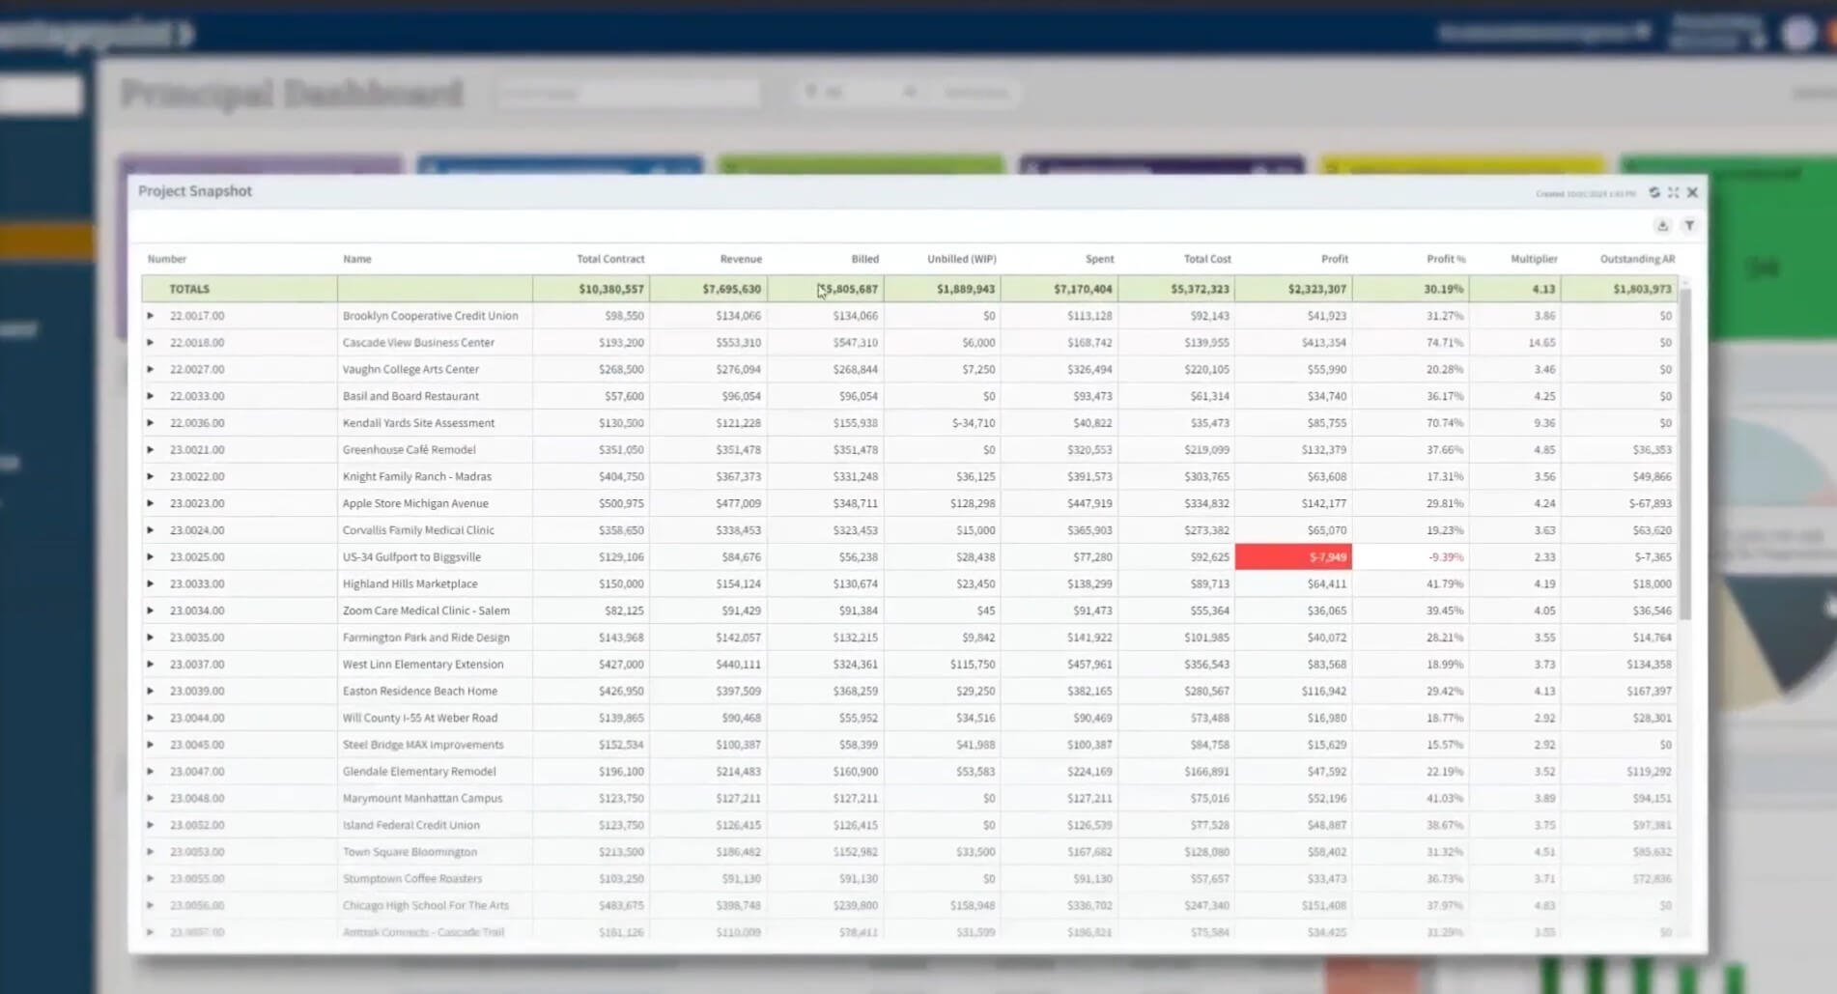Image resolution: width=1837 pixels, height=994 pixels.
Task: Select multiplier value 14.65 for Cascade View
Action: pos(1542,342)
